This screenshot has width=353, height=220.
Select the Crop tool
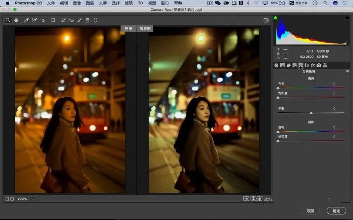(x=53, y=20)
